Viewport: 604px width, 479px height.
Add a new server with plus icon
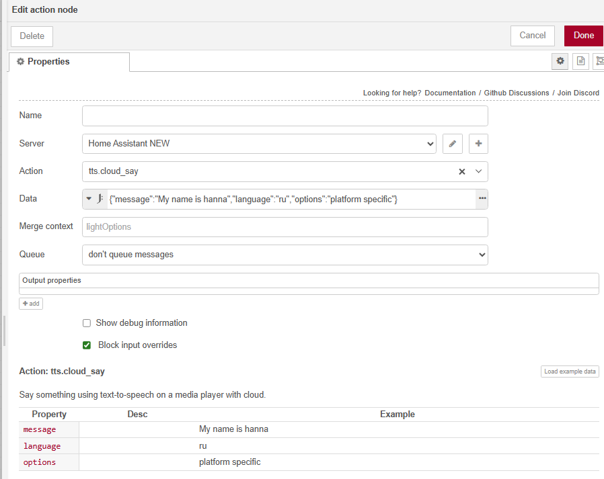478,144
